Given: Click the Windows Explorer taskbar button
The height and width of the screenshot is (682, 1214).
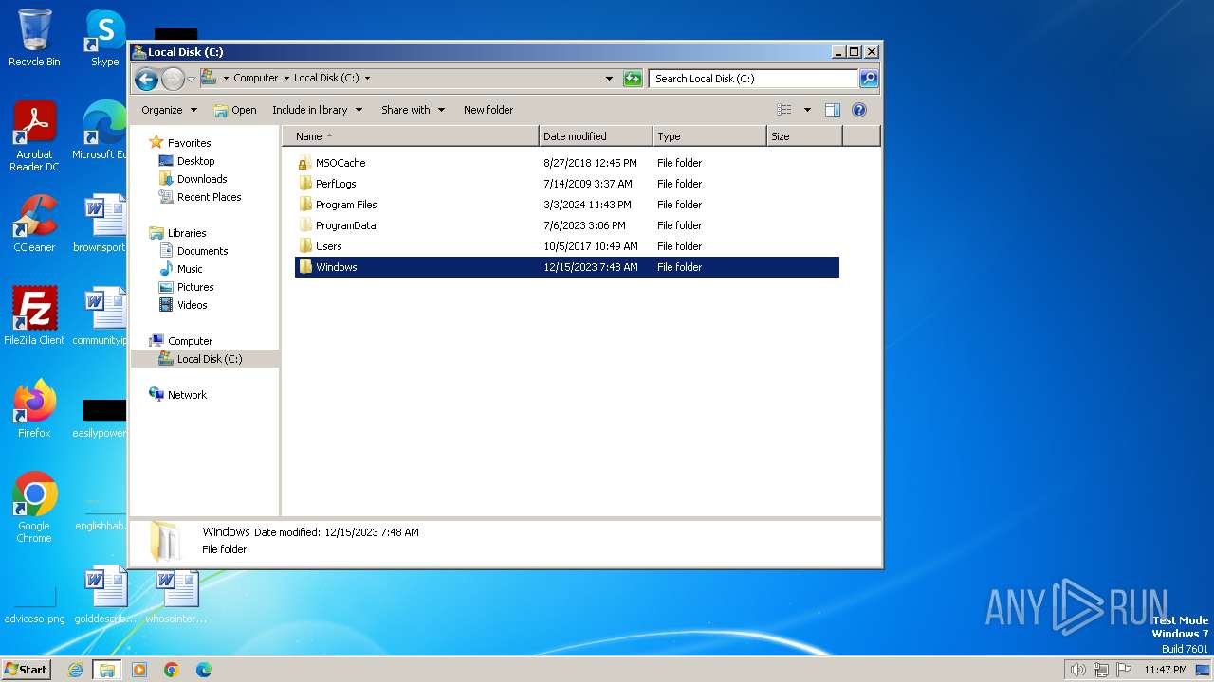Looking at the screenshot, I should (x=106, y=670).
